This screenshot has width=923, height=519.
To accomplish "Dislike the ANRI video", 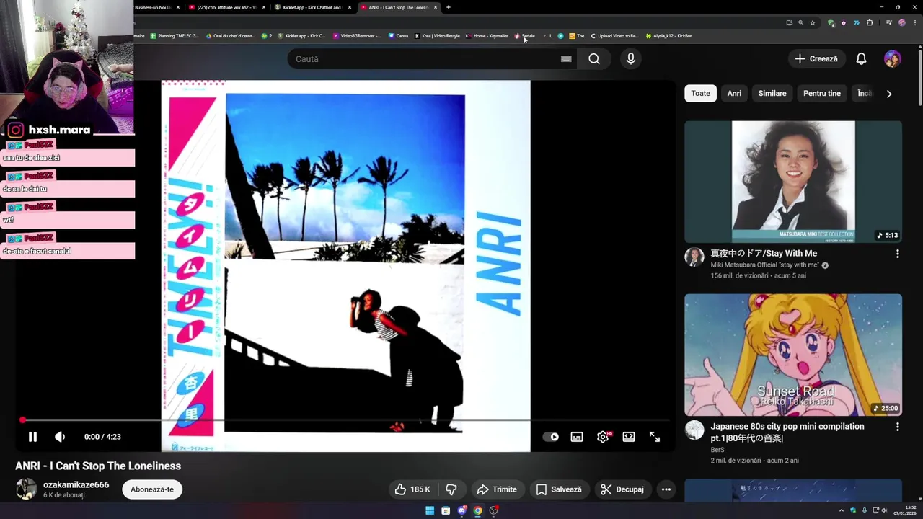I will [x=451, y=489].
